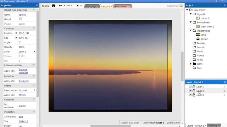Close the Layout 1 tab
Screen dimensions: 227x127
(x=112, y=6)
